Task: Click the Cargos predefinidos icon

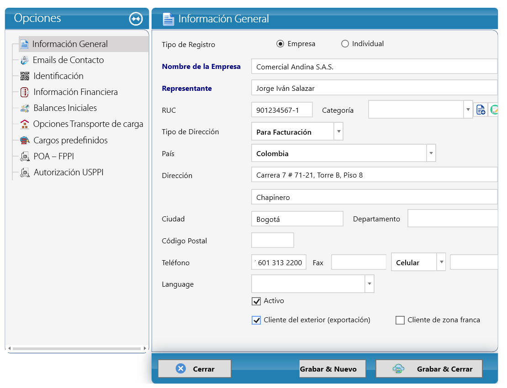Action: (25, 140)
